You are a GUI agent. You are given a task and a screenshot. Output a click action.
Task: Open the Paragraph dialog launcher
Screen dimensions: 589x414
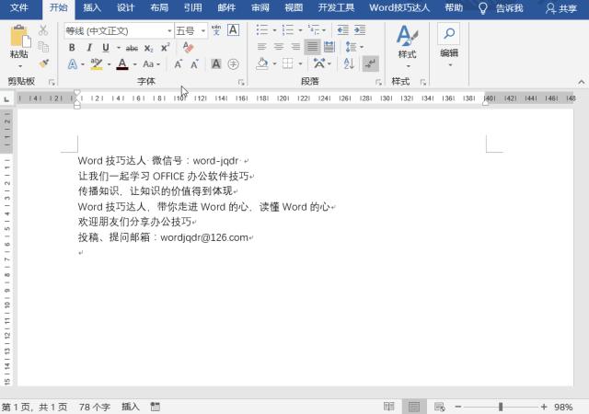[378, 82]
